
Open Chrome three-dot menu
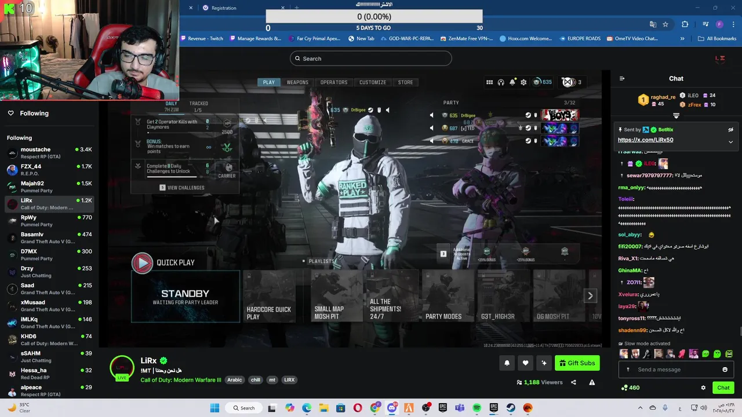tap(733, 24)
